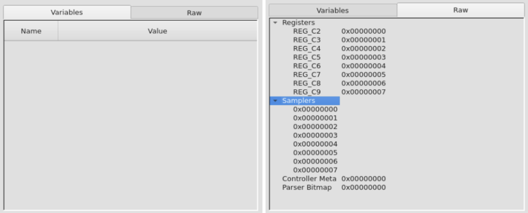The image size is (528, 213).
Task: Click 0x00000007 entry under Samplers
Action: (315, 170)
